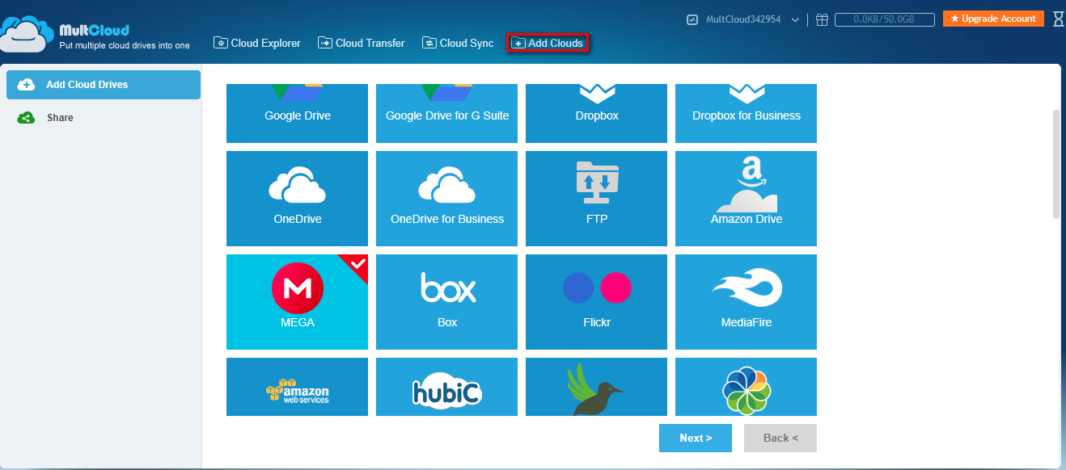The image size is (1066, 470).
Task: Pick the colorful flower logo tile
Action: click(x=746, y=387)
